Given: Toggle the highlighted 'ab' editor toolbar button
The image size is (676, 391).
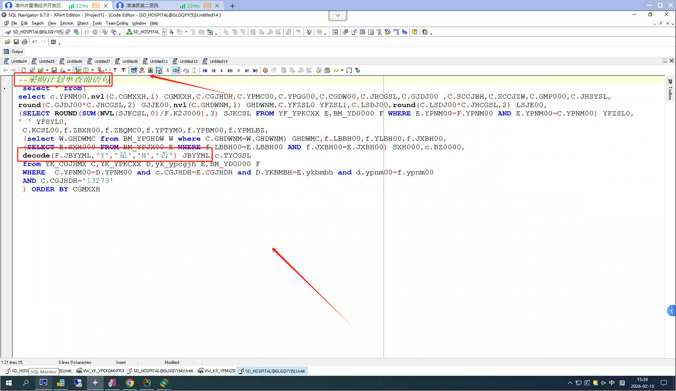Looking at the screenshot, I should 78,70.
